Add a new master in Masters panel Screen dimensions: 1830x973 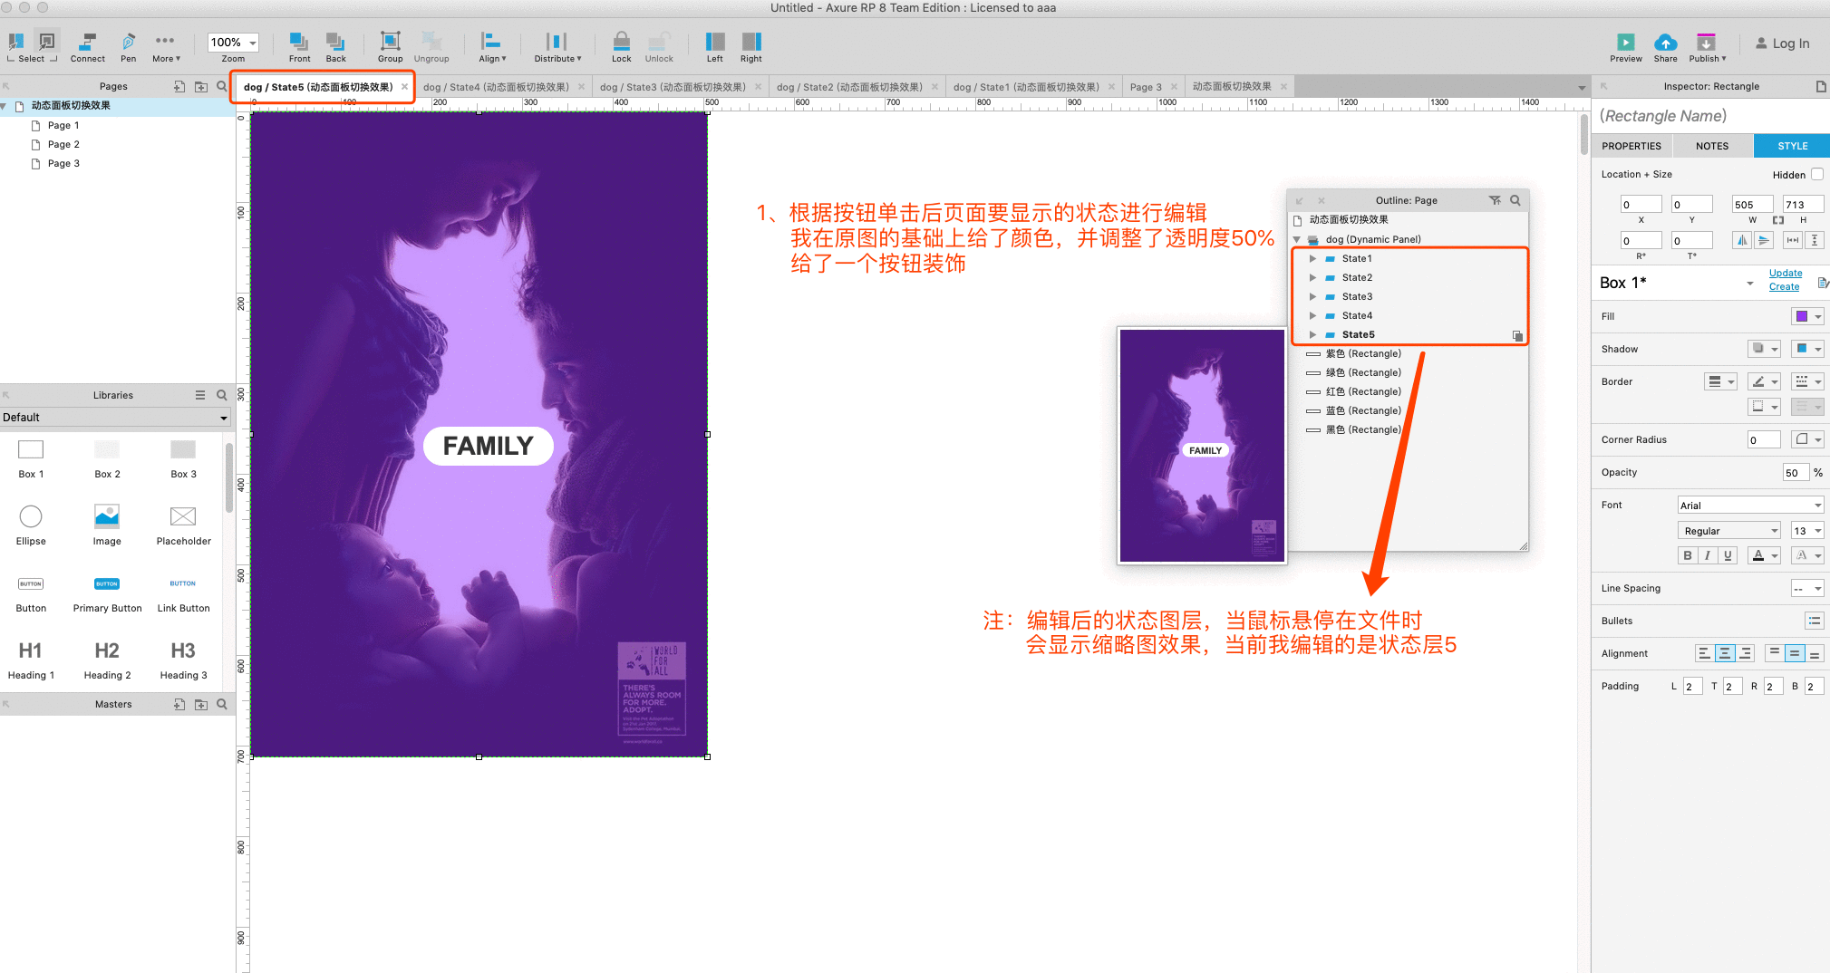(x=179, y=704)
